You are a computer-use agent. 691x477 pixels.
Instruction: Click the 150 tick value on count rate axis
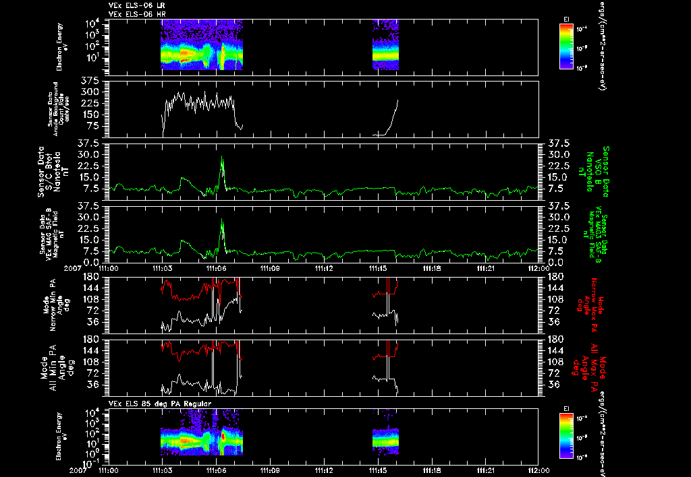pos(90,115)
